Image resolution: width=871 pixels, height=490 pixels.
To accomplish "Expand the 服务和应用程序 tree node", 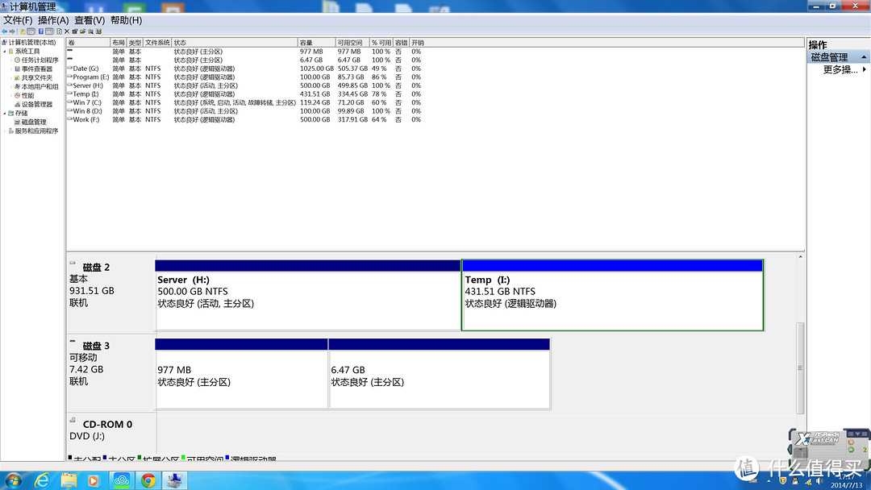I will pyautogui.click(x=4, y=131).
